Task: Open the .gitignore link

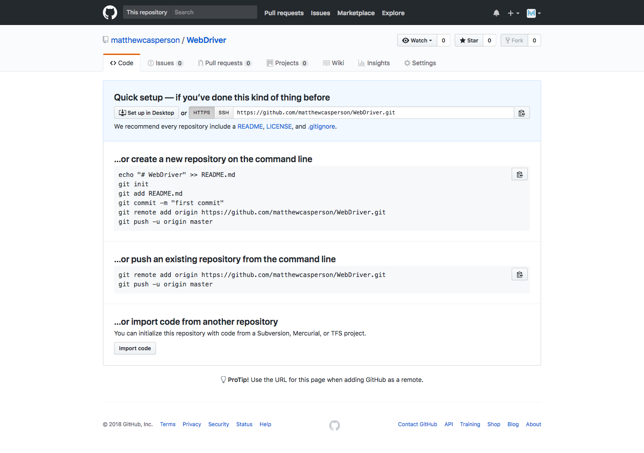Action: [x=322, y=126]
